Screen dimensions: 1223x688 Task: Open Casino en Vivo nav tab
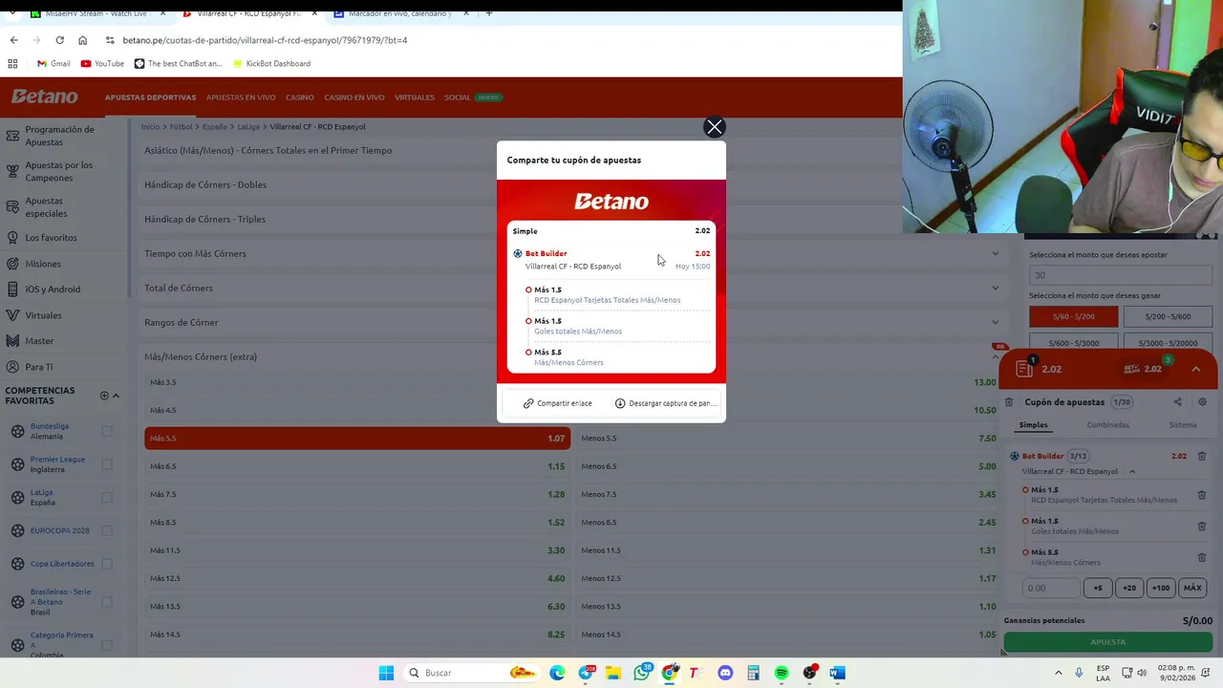pos(354,97)
